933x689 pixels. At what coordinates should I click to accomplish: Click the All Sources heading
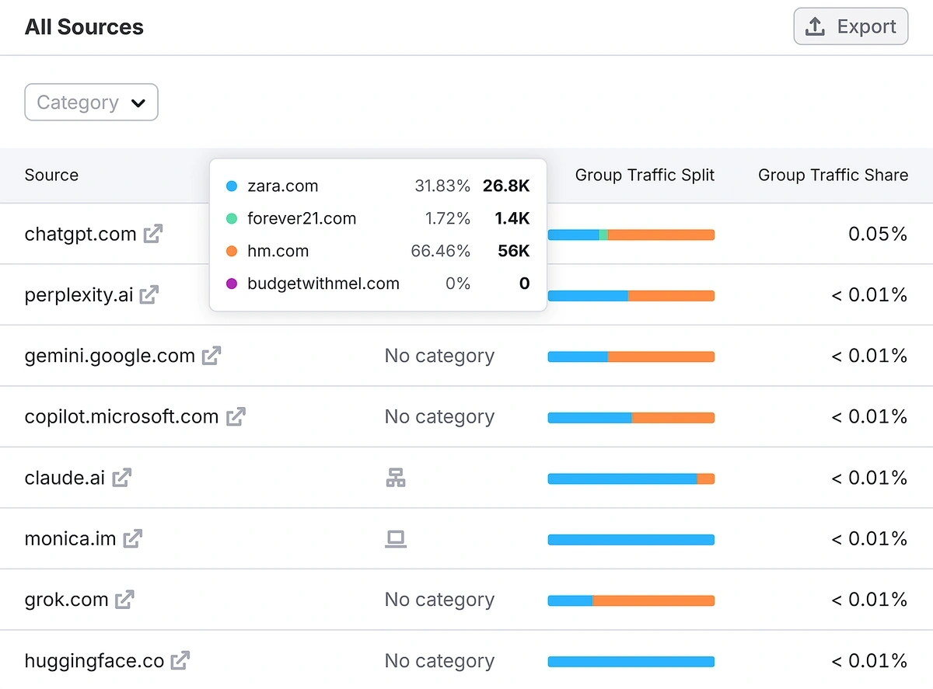(x=84, y=27)
